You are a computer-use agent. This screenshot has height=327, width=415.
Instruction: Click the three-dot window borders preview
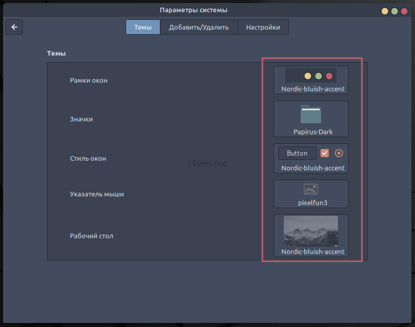tap(311, 76)
